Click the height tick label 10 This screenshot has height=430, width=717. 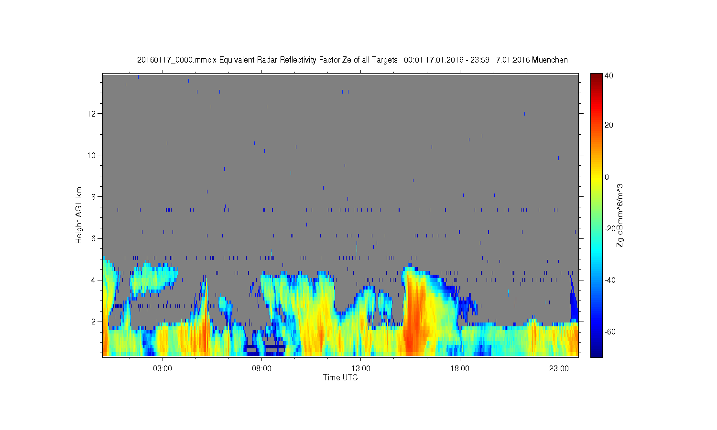pos(92,155)
